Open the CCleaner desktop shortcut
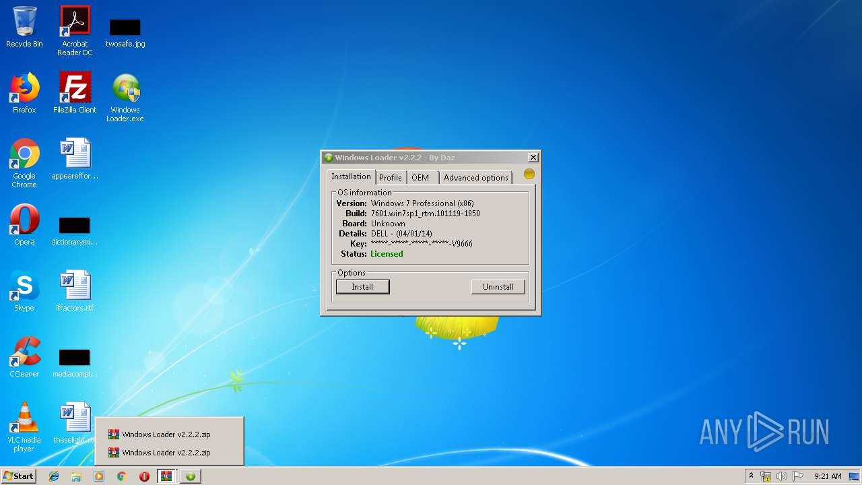This screenshot has height=485, width=862. coord(24,357)
